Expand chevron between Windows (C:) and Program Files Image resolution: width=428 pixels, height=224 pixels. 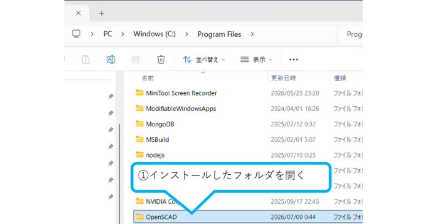pyautogui.click(x=186, y=34)
